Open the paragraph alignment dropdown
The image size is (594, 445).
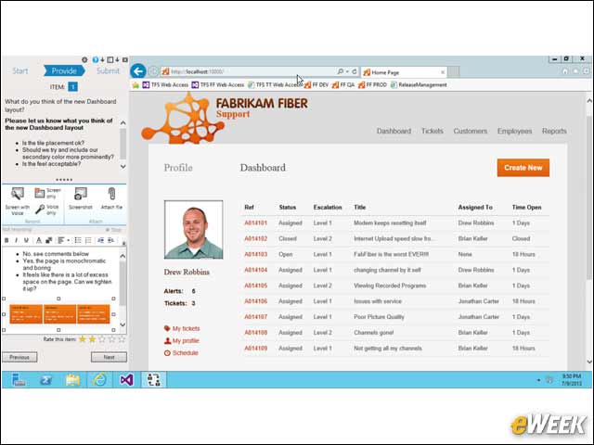pyautogui.click(x=63, y=240)
